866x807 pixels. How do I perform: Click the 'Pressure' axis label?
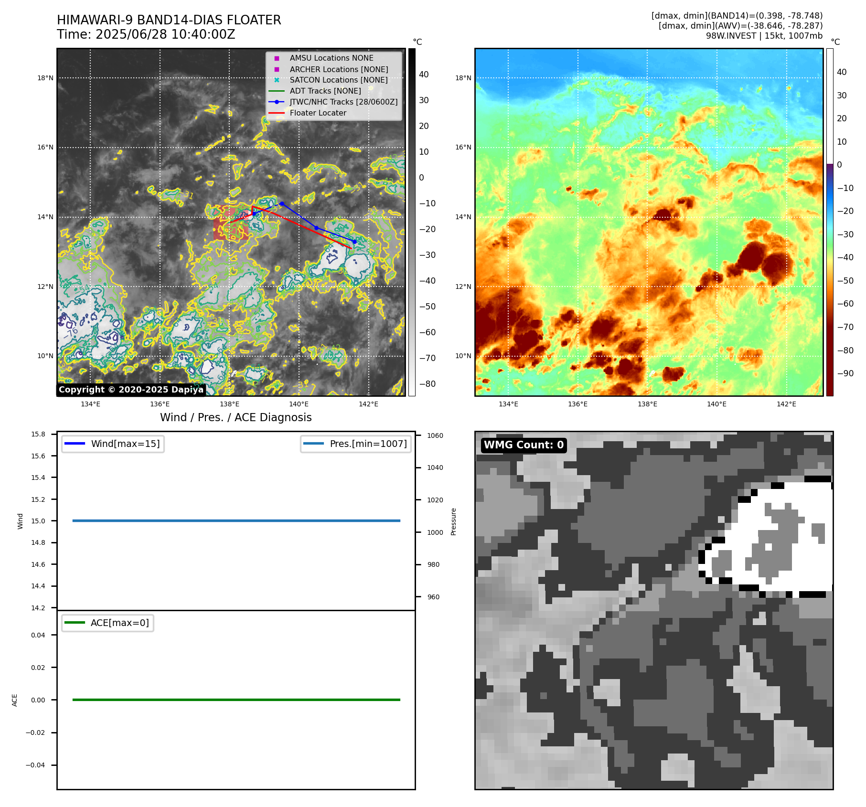(454, 521)
